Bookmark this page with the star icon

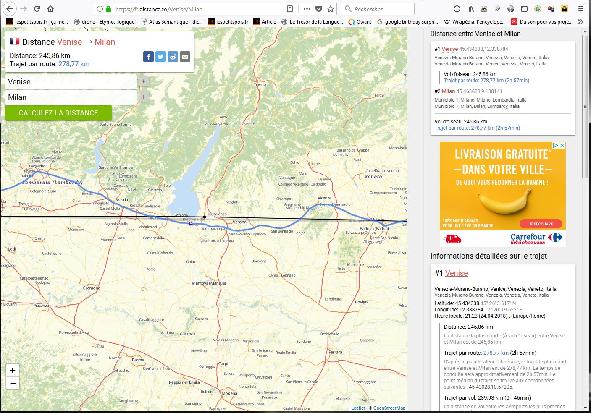point(331,9)
